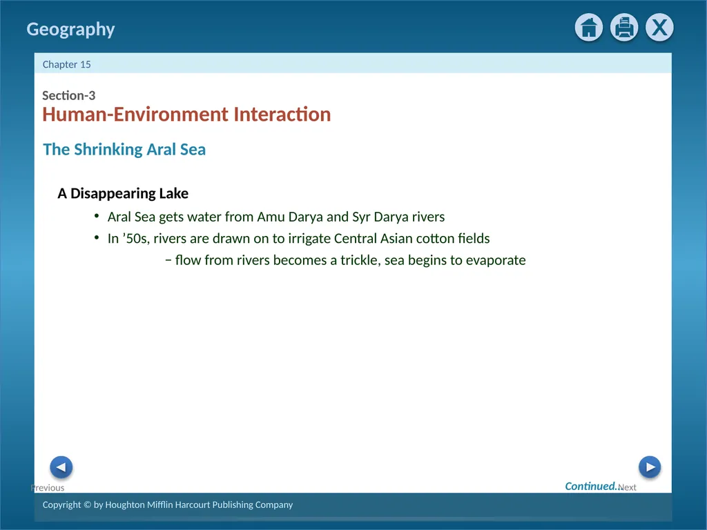Image resolution: width=707 pixels, height=530 pixels.
Task: Click the 'Next' label
Action: 627,487
